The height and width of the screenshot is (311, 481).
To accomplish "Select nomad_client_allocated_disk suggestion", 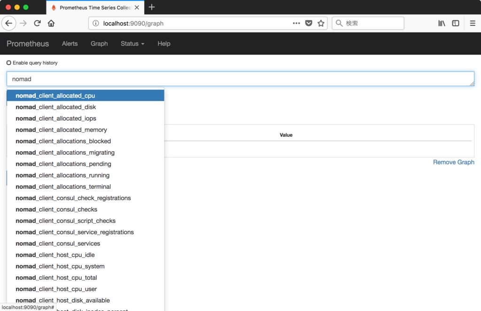I will (85, 107).
